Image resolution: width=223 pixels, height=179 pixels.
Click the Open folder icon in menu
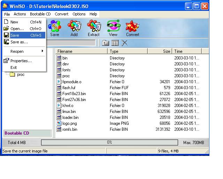[6, 28]
